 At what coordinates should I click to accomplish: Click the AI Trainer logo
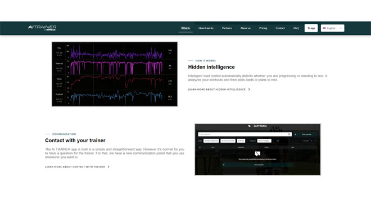42,28
